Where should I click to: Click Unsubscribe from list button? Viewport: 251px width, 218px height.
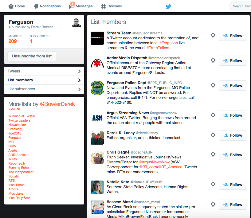32,56
